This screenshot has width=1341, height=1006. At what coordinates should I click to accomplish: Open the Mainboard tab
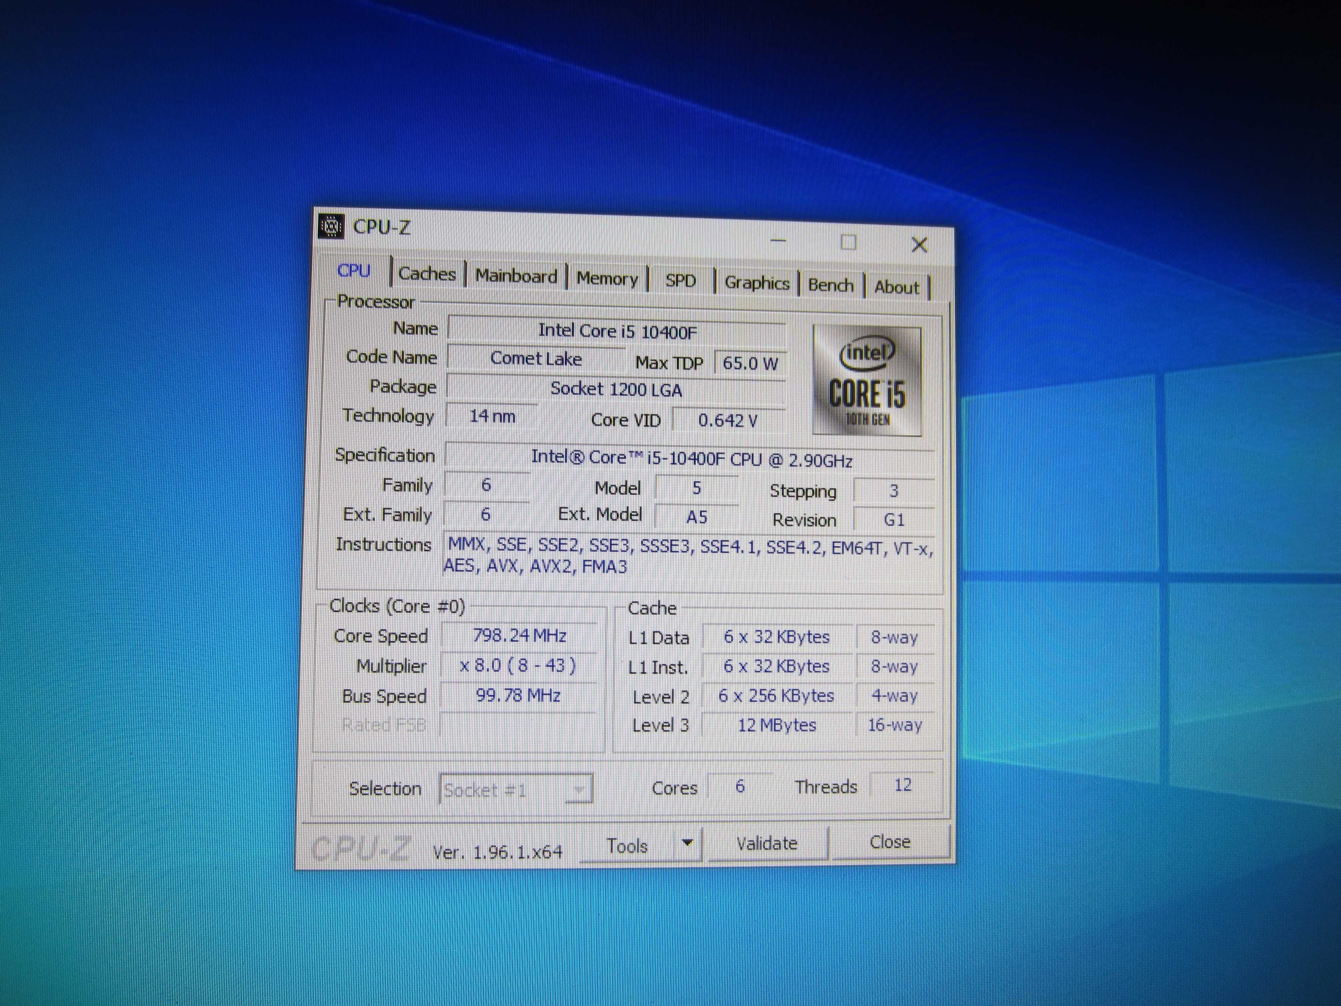[x=516, y=276]
